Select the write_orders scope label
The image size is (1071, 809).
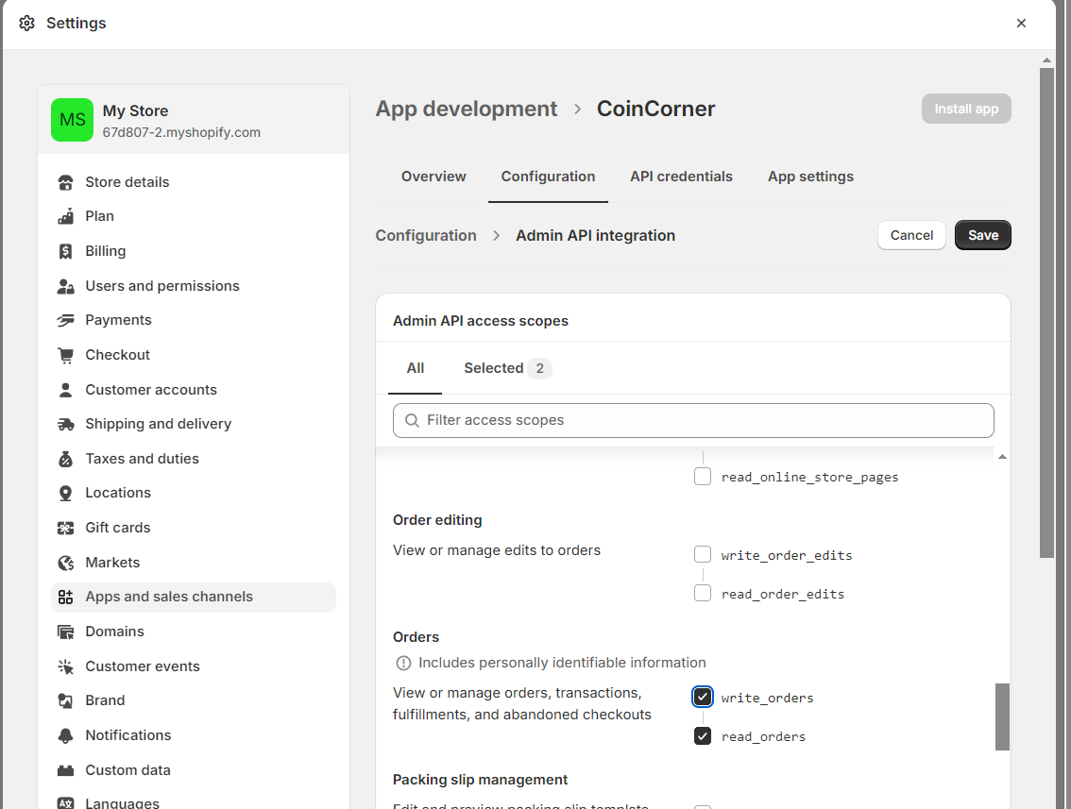[767, 698]
